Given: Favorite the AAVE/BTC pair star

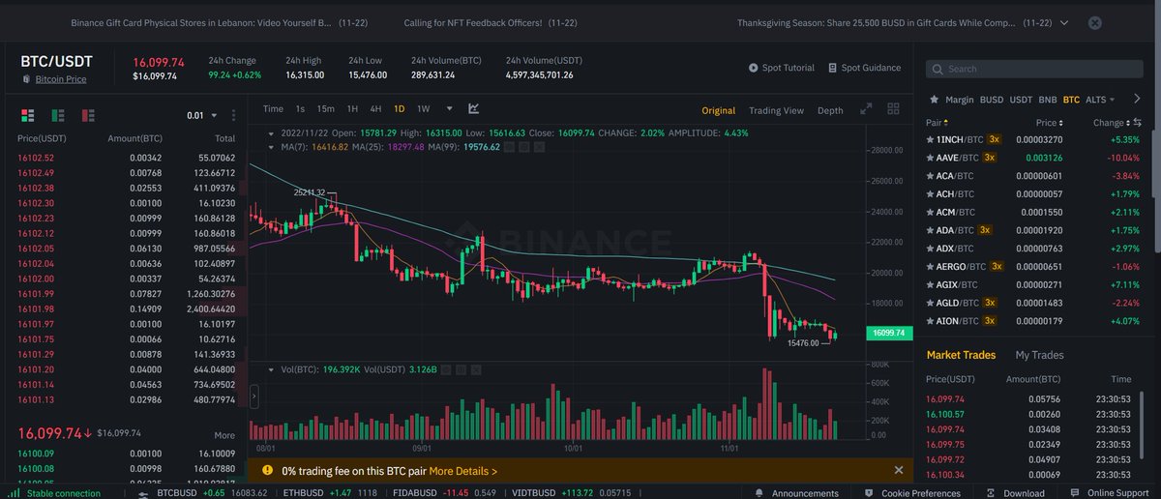Looking at the screenshot, I should [931, 158].
